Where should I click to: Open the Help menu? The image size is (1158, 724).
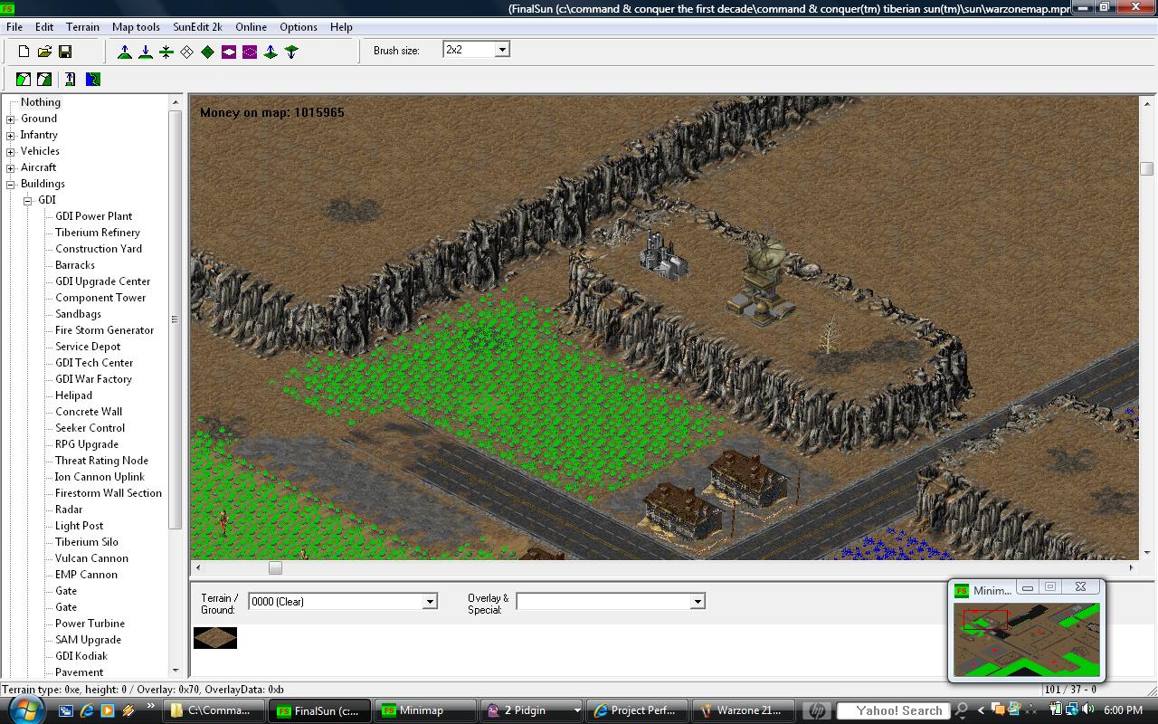341,27
